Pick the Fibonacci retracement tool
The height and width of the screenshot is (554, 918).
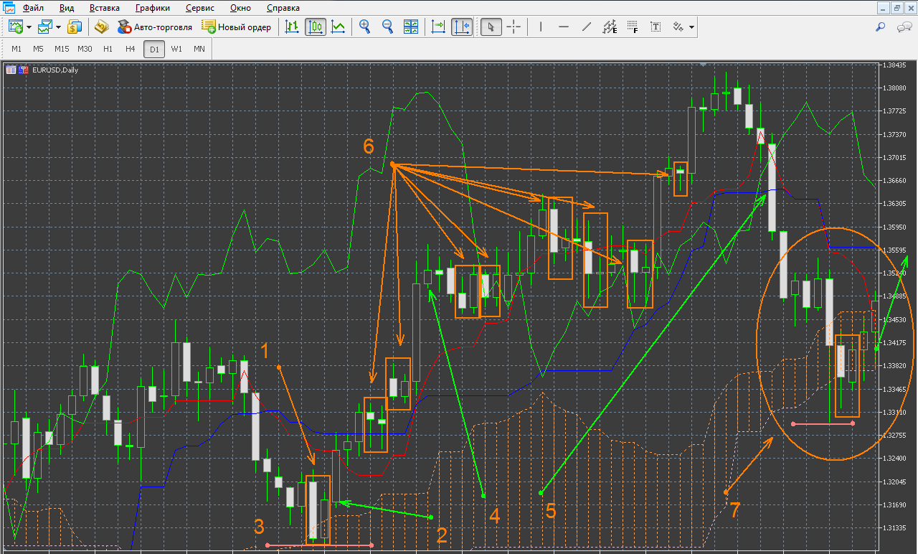(x=633, y=27)
